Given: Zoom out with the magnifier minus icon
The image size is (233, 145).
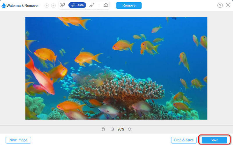Looking at the screenshot, I should 130,129.
